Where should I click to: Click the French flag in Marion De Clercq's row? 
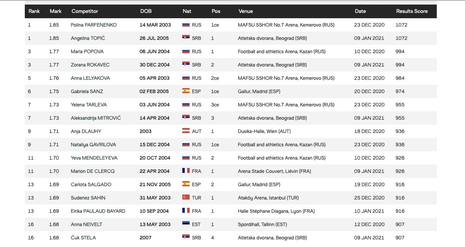point(186,171)
